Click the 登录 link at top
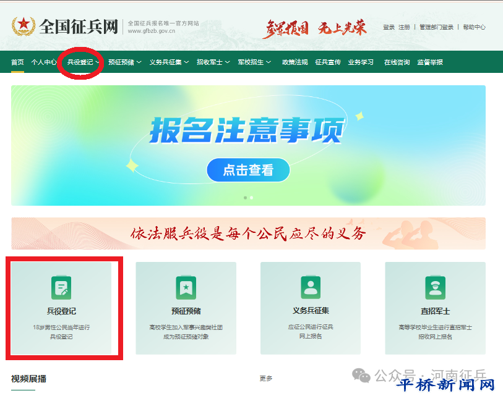The width and height of the screenshot is (503, 396). click(389, 27)
